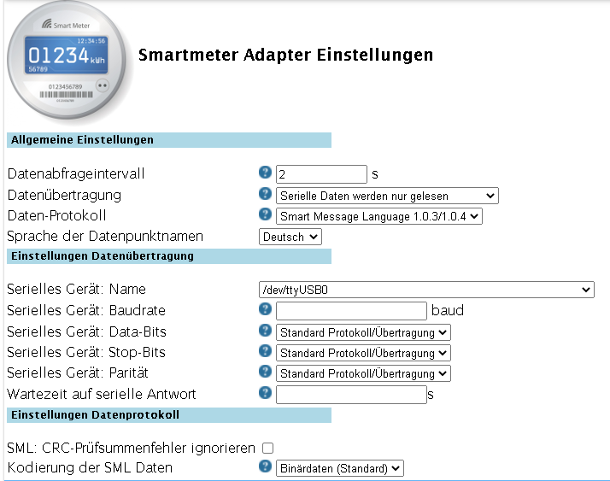
Task: Focus Wartezeit auf serielle Antwort input
Action: tap(351, 395)
